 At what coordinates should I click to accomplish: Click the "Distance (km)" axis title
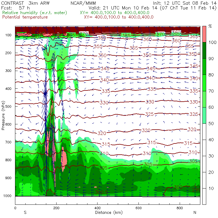pos(109,212)
